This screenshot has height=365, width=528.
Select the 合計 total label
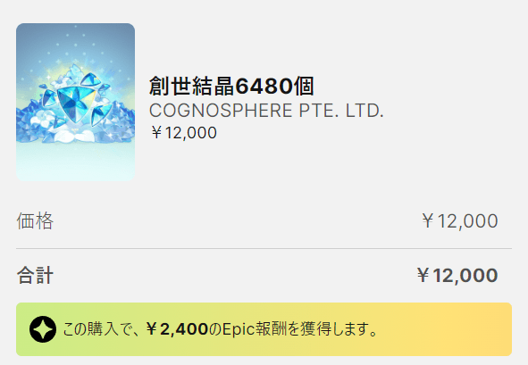[x=35, y=275]
